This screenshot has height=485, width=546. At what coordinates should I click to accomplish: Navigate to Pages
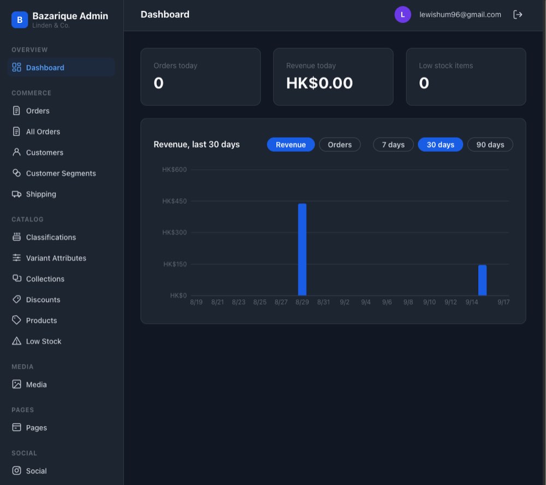coord(61,428)
